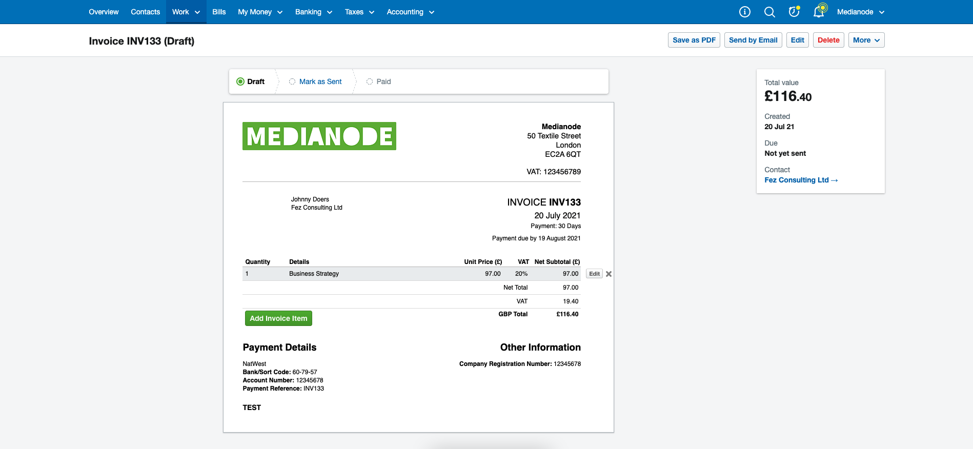Image resolution: width=973 pixels, height=449 pixels.
Task: Click the Account Number 12345678 line
Action: (x=282, y=380)
